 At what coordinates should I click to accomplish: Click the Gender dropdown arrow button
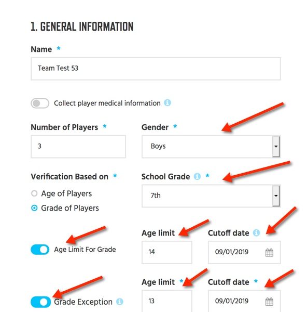276,147
